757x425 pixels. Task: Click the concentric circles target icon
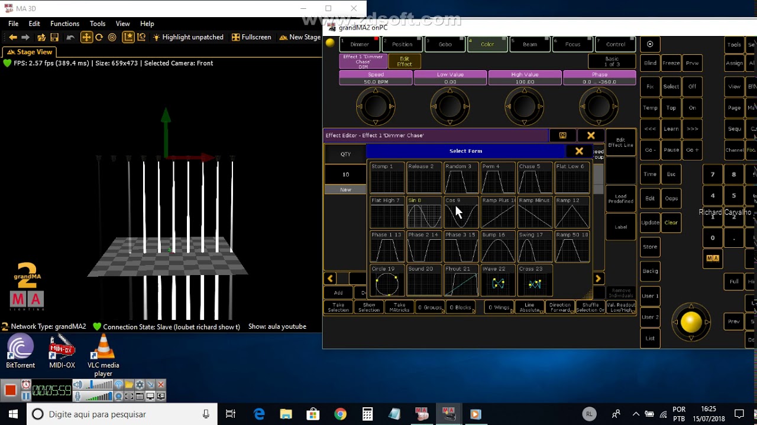(112, 37)
